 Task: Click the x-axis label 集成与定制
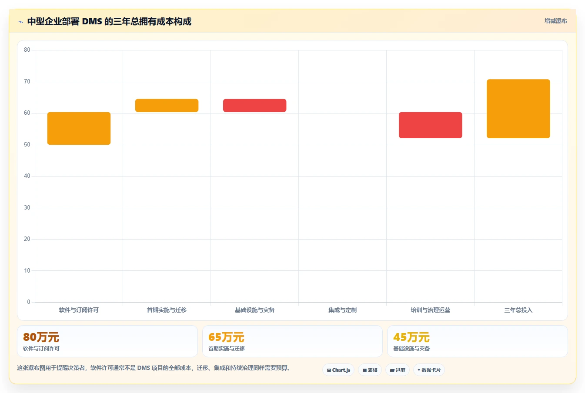point(342,310)
